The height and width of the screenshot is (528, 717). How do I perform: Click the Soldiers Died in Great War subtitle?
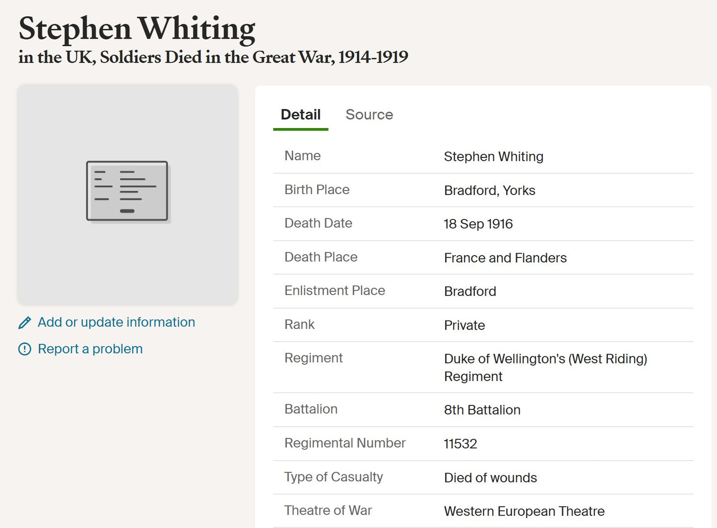[x=213, y=58]
